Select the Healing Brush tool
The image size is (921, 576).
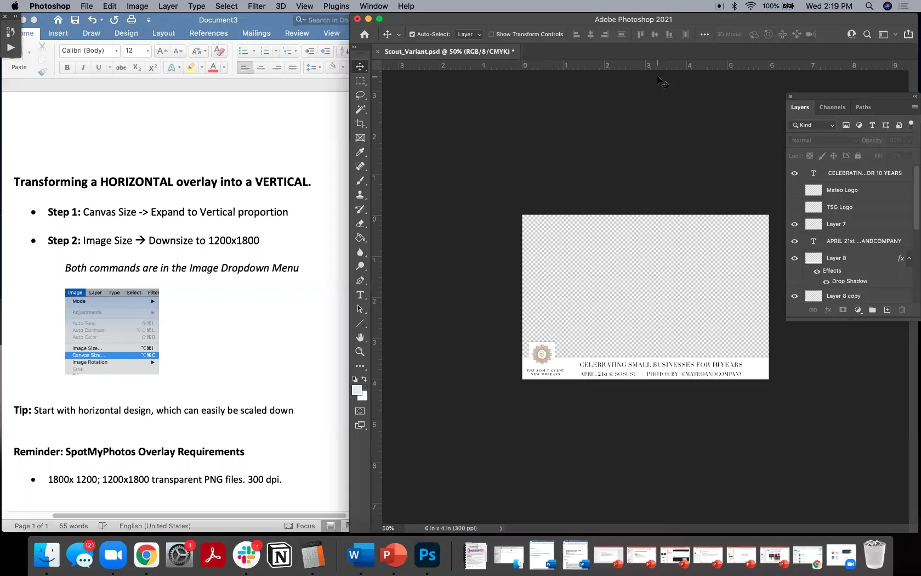click(360, 166)
